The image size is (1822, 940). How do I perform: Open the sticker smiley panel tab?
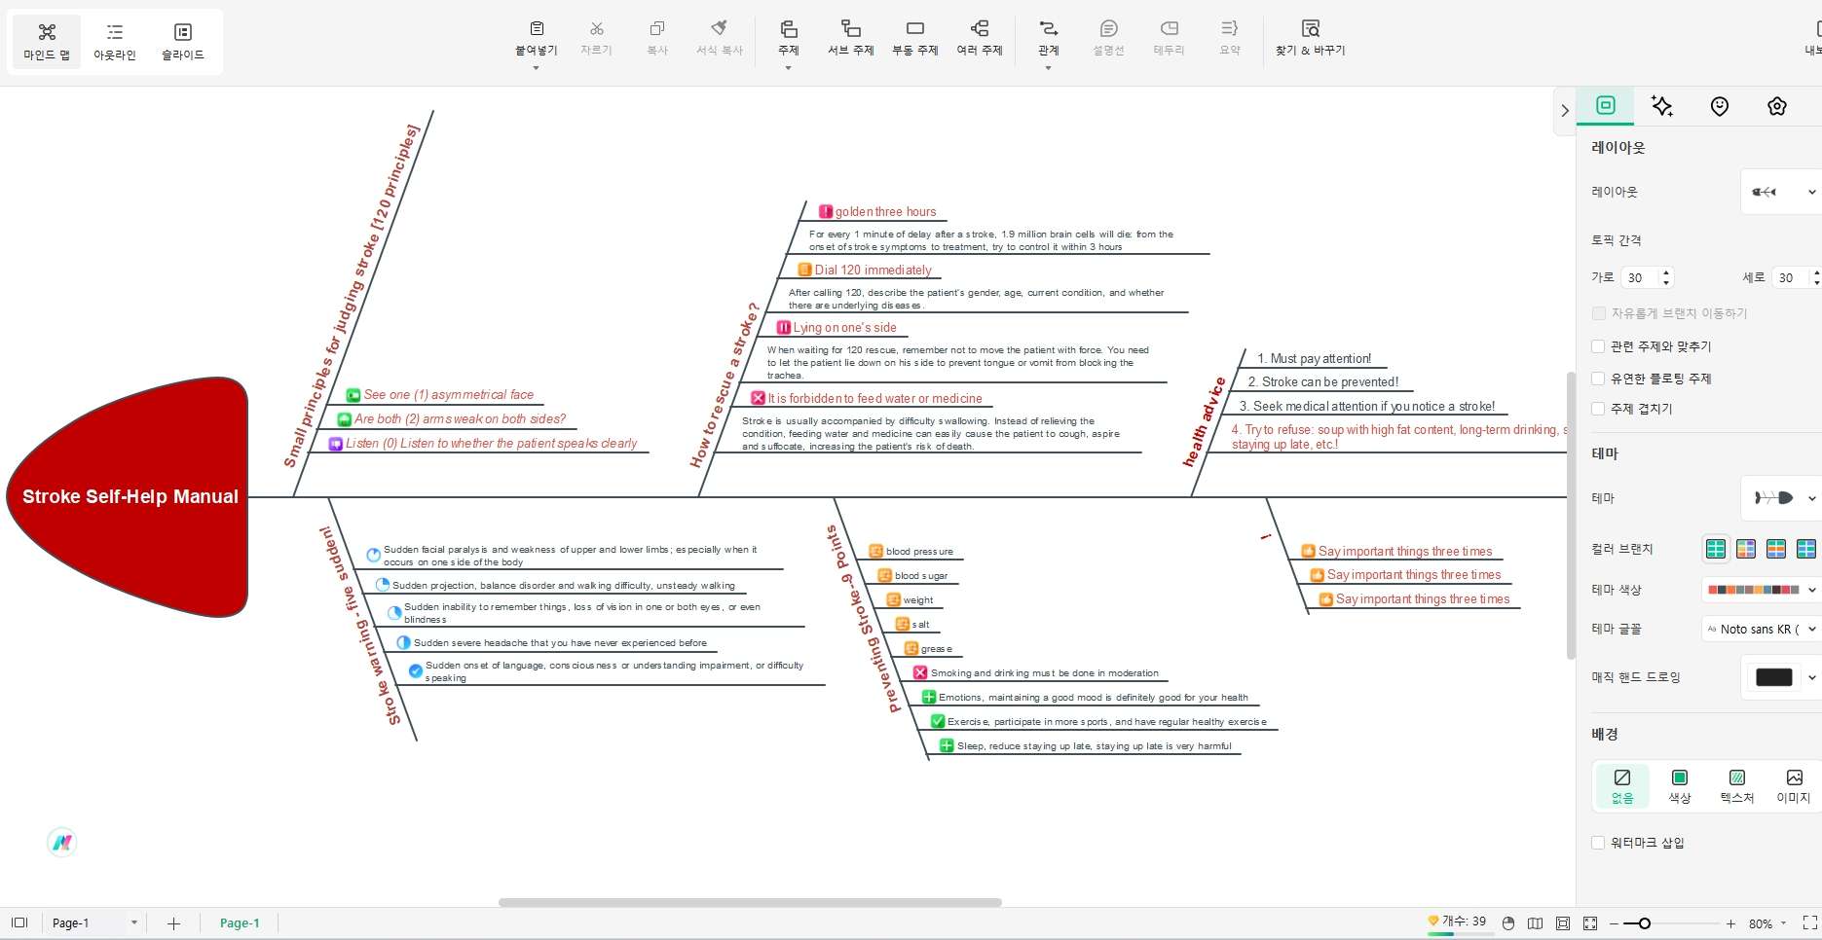coord(1720,106)
